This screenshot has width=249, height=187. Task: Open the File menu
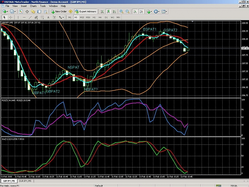(7, 6)
